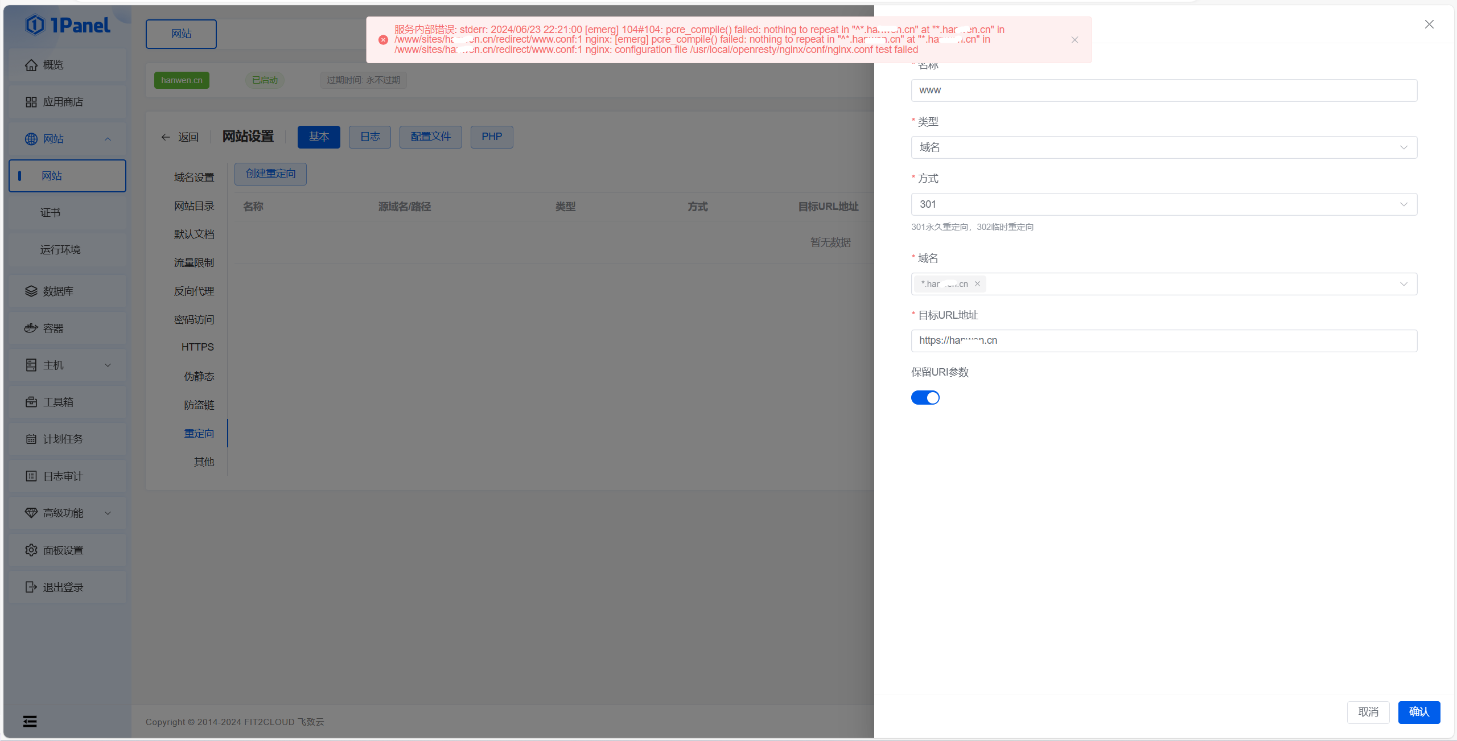Open the 日志审计 log audit icon
The height and width of the screenshot is (741, 1457).
tap(31, 476)
